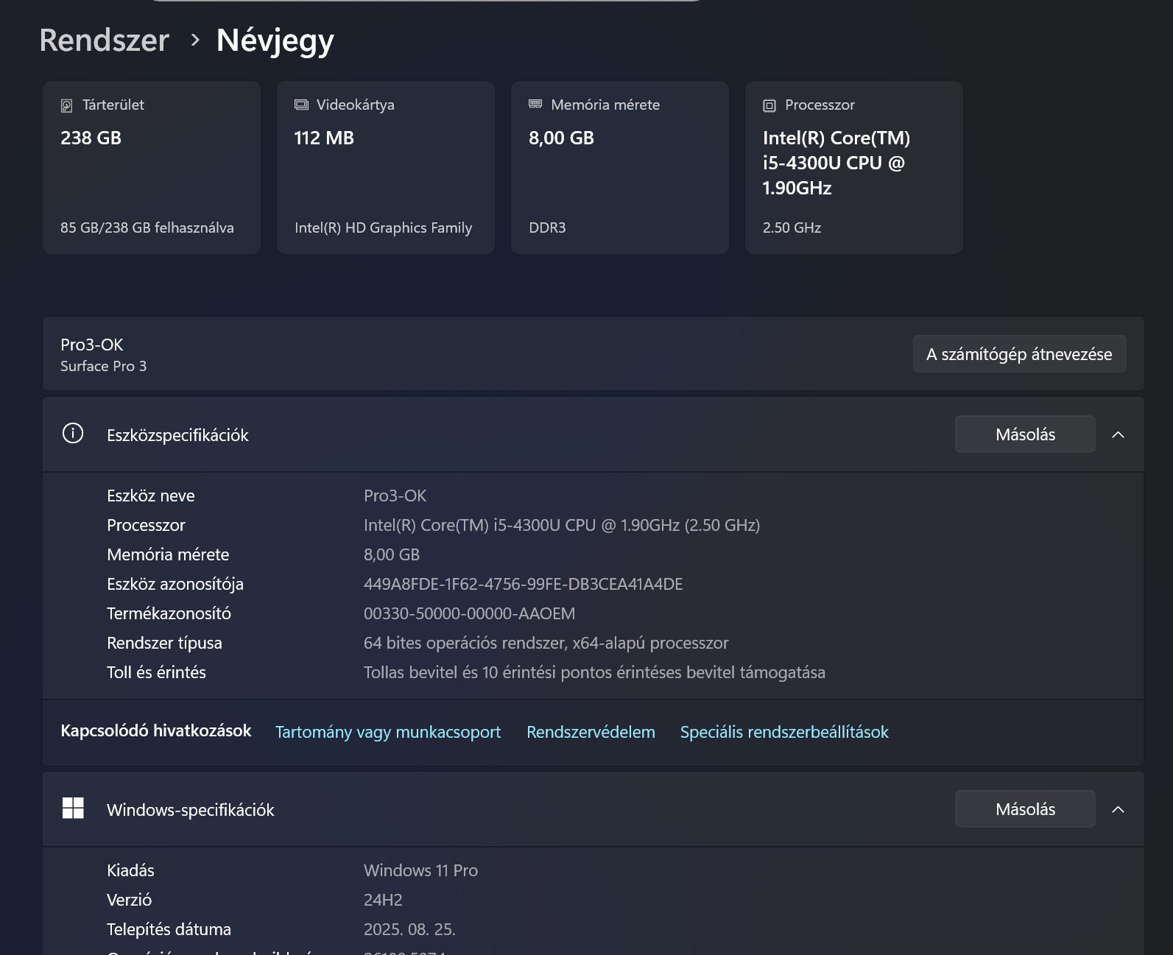Viewport: 1173px width, 955px height.
Task: Open the Videokártya 112 MB card
Action: (x=386, y=168)
